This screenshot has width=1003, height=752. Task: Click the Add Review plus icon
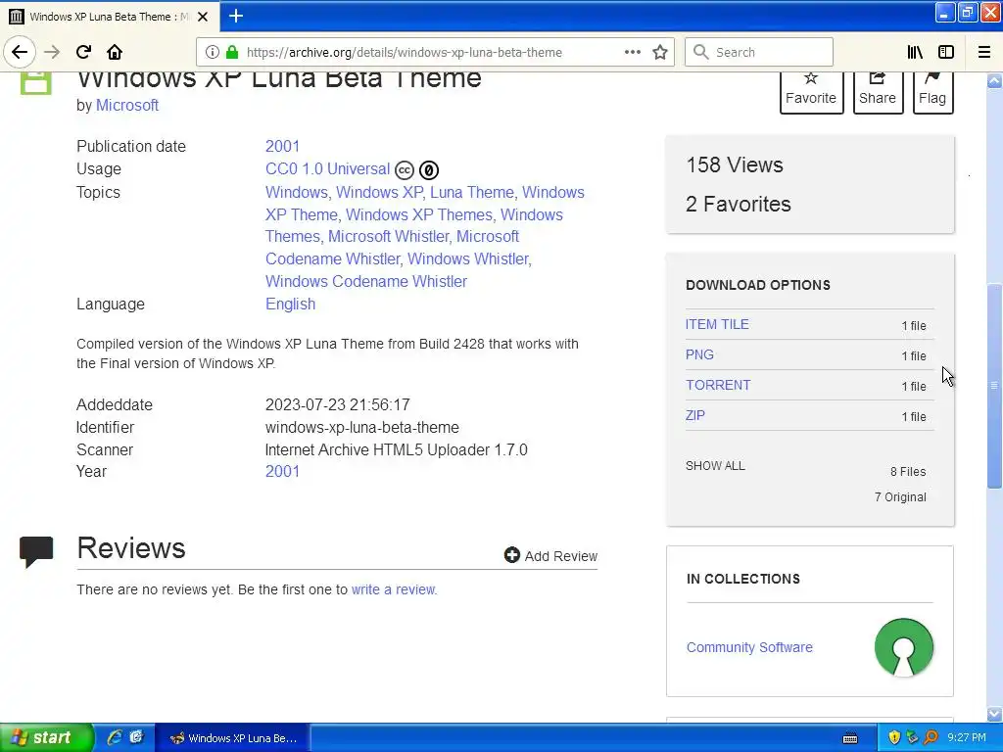click(511, 555)
